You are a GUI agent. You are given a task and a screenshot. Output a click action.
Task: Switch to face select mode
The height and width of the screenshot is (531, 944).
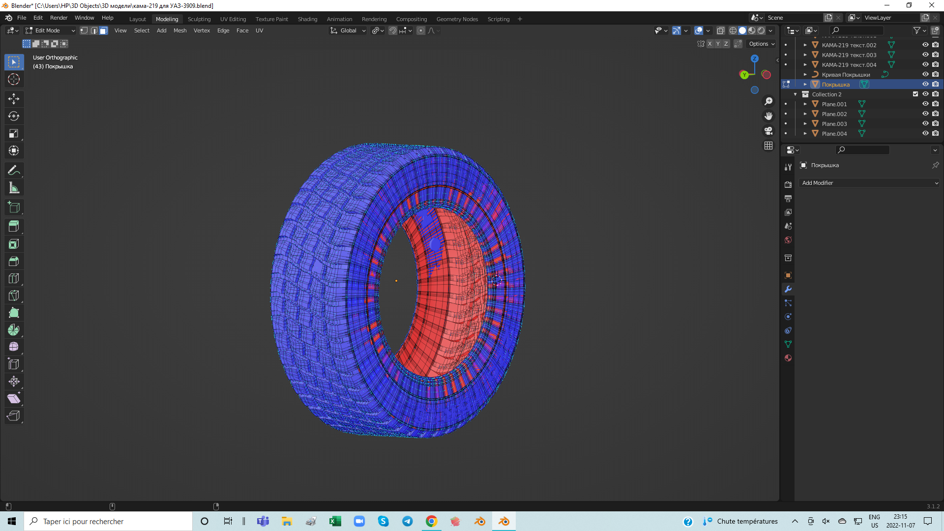tap(103, 30)
